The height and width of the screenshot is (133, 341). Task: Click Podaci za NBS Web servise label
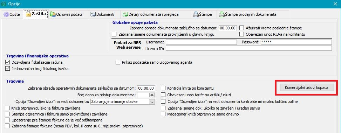pos(128,45)
